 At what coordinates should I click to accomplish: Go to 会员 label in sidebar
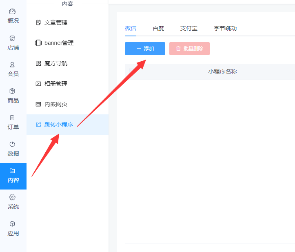tap(13, 74)
